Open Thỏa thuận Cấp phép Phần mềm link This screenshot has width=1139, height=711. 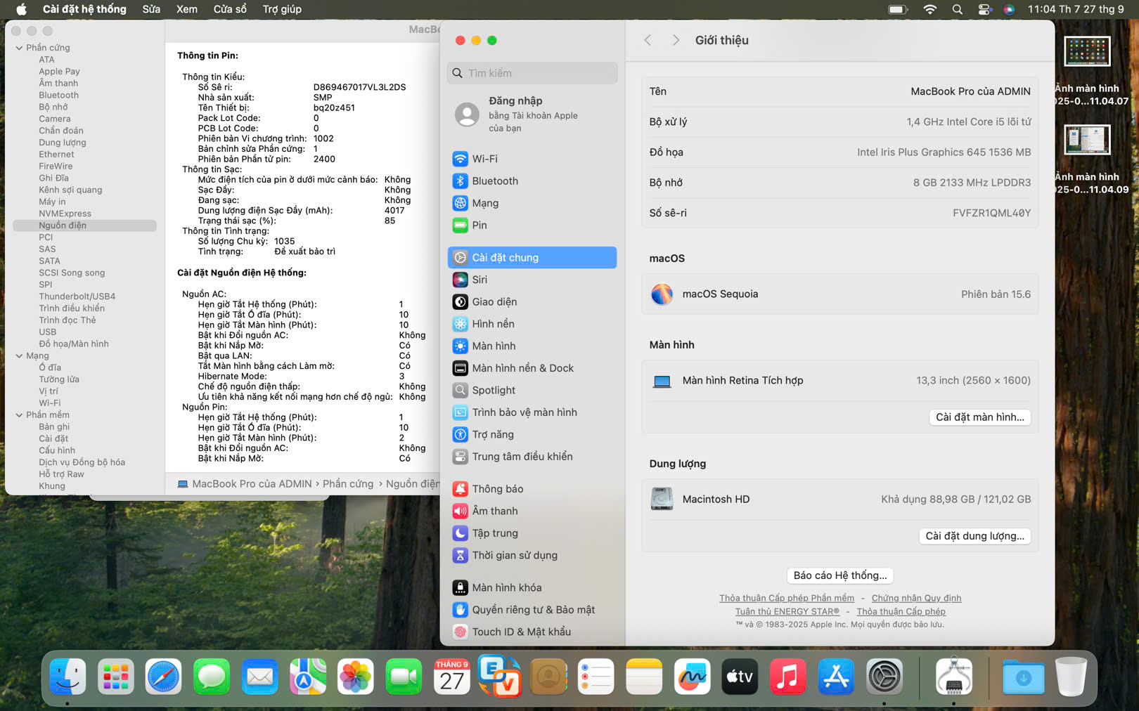pyautogui.click(x=786, y=599)
